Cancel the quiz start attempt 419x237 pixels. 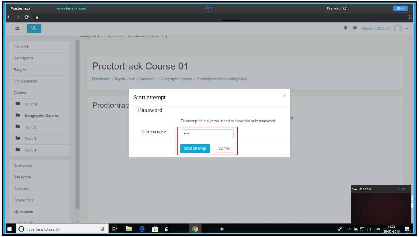(224, 149)
